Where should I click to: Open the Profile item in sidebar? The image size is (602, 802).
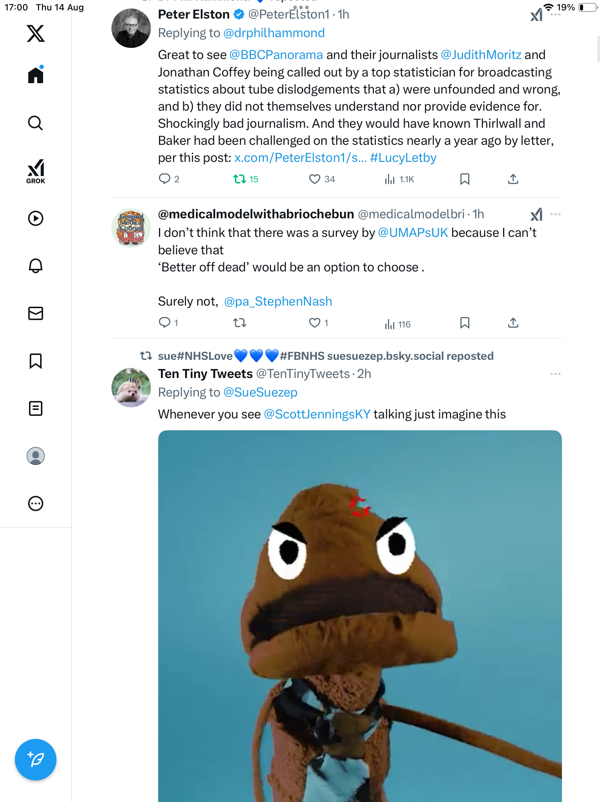[x=36, y=456]
